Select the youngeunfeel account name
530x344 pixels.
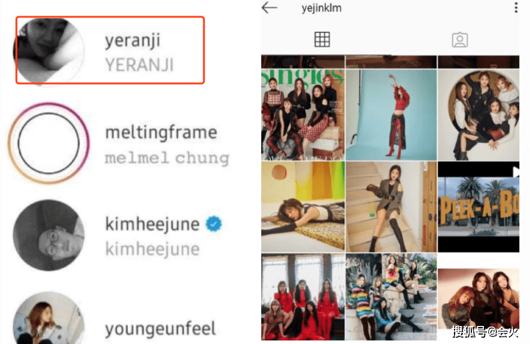(160, 328)
